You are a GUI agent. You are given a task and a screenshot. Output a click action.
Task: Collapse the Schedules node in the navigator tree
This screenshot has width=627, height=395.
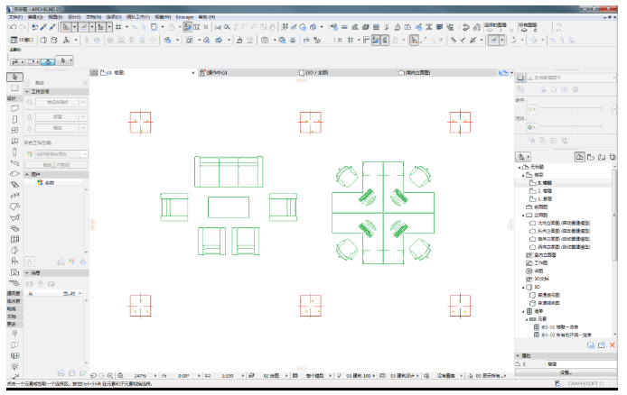click(x=522, y=311)
